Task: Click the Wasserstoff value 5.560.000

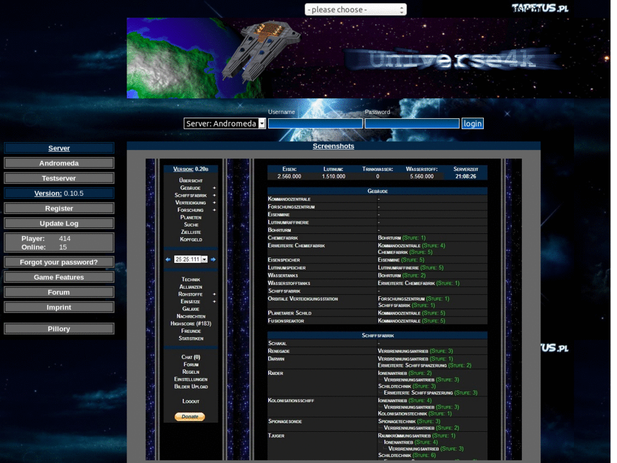Action: pos(421,177)
